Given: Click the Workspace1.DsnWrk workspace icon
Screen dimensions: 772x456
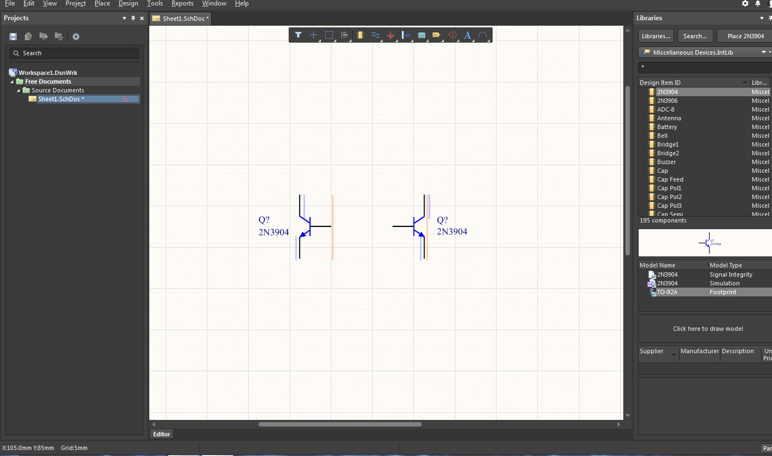Looking at the screenshot, I should point(13,73).
